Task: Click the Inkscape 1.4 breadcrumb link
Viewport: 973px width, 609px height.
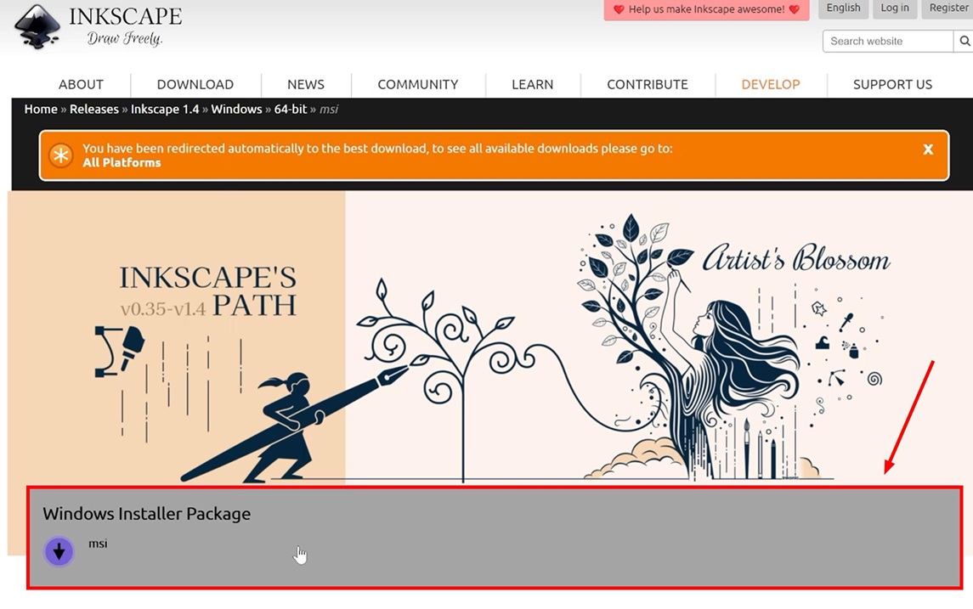Action: pyautogui.click(x=164, y=109)
